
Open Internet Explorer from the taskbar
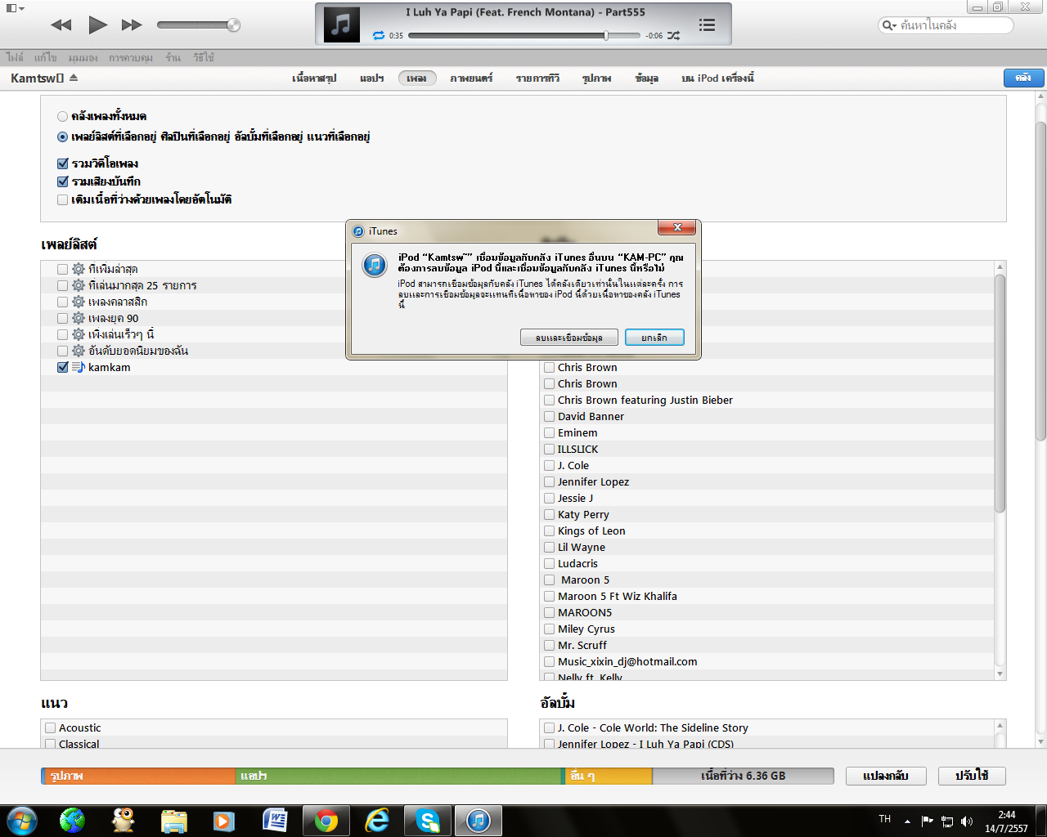(x=377, y=820)
